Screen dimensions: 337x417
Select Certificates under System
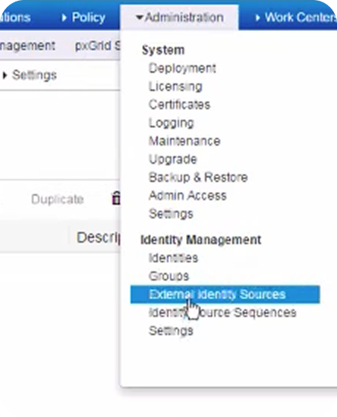coord(179,105)
